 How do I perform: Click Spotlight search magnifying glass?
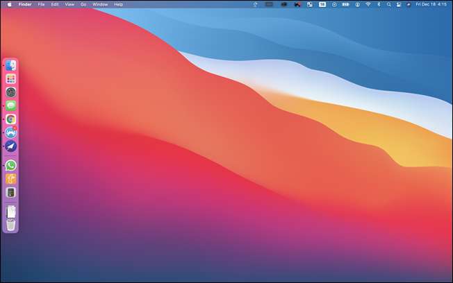tap(388, 4)
